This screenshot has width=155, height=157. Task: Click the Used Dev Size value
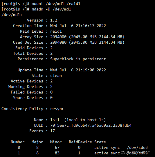pyautogui.click(x=87, y=42)
